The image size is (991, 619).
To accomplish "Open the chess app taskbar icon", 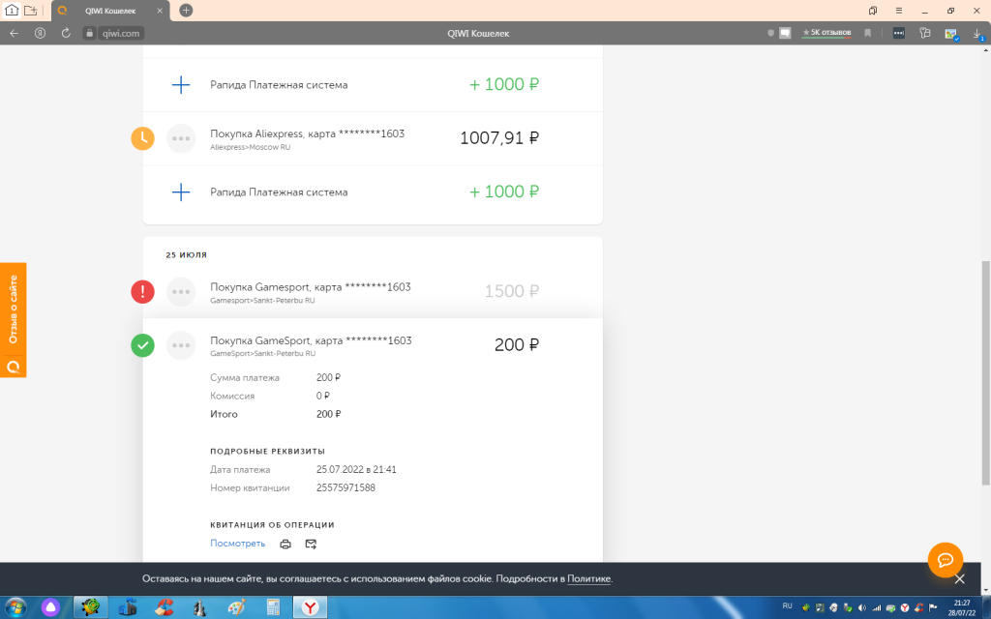I will (200, 607).
